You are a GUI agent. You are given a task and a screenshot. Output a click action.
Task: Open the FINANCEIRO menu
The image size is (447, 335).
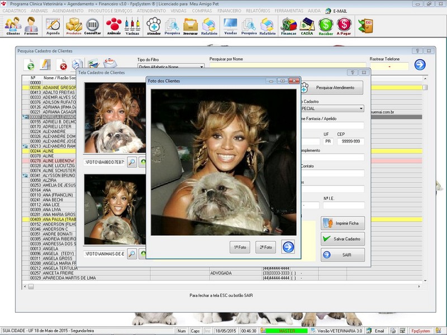[x=229, y=11]
